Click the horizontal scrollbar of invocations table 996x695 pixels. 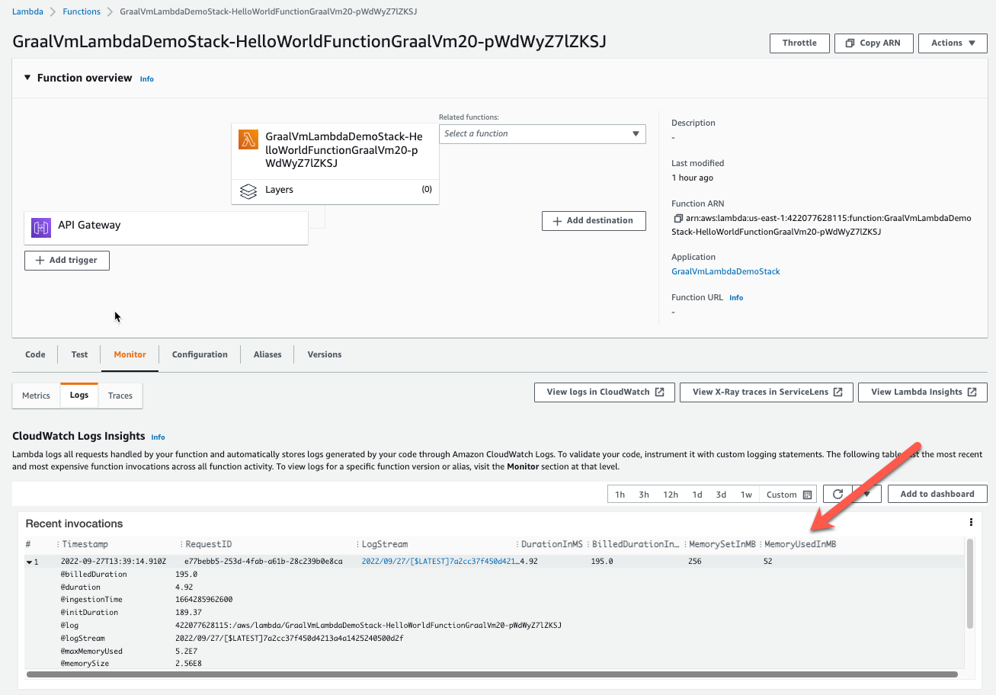(x=492, y=674)
